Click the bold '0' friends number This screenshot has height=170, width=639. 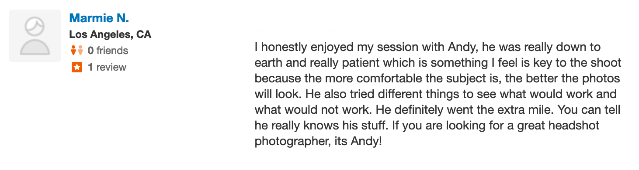point(90,51)
